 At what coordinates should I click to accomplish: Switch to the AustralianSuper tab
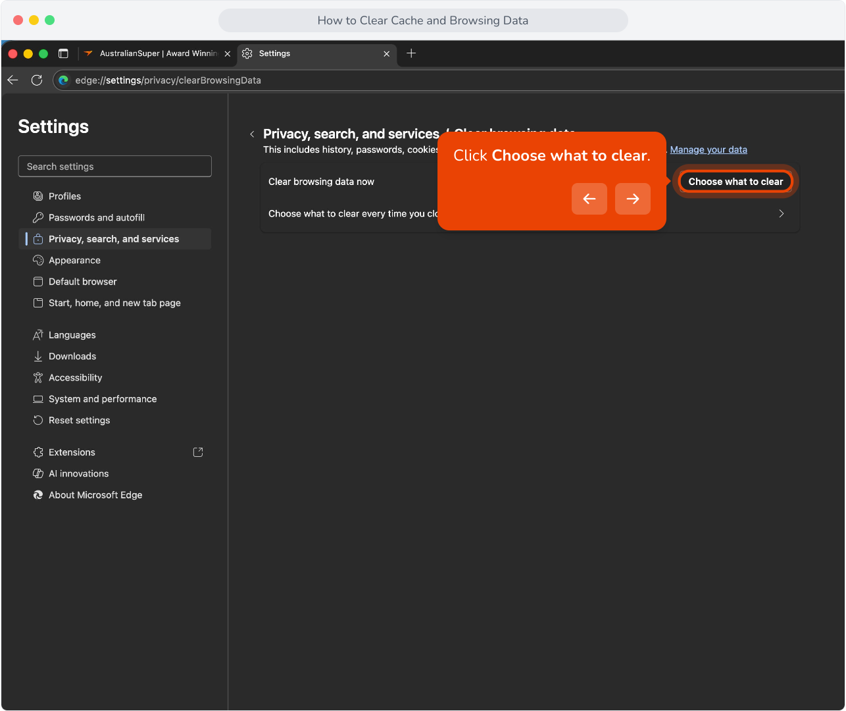point(158,53)
